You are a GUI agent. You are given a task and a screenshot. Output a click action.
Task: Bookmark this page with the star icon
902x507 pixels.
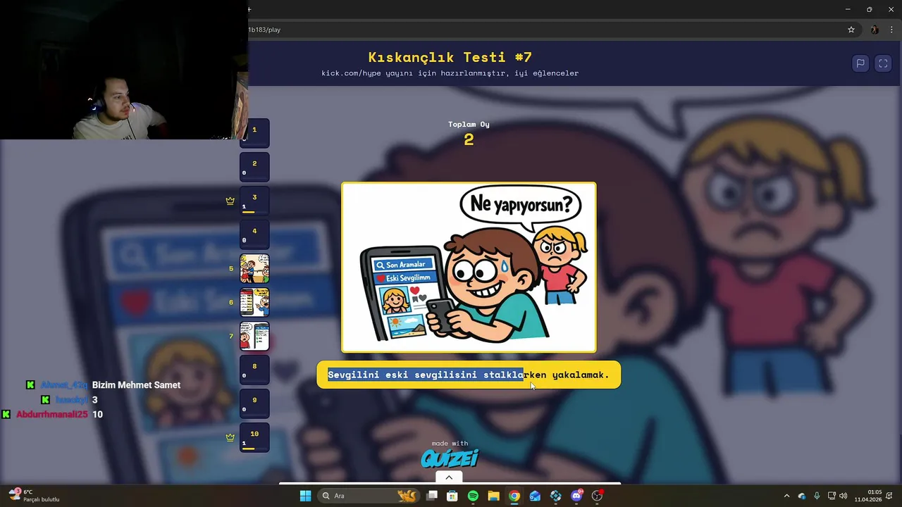(x=851, y=30)
